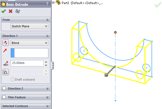This screenshot has height=109, width=162.
Task: Click faded green confirm checkmark in viewport corner
Action: pyautogui.click(x=158, y=5)
